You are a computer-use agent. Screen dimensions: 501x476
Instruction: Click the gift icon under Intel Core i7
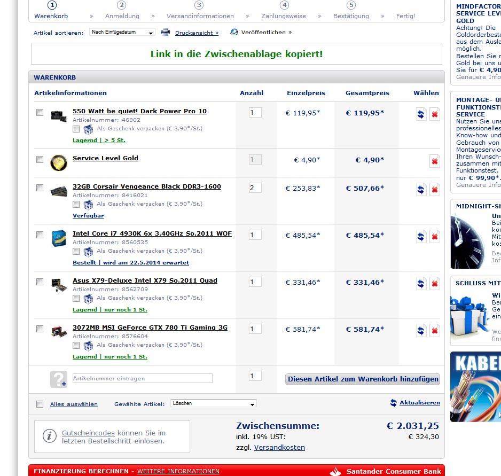tap(88, 252)
